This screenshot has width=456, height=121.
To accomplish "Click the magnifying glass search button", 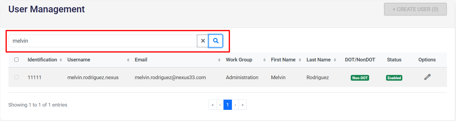I will (216, 41).
